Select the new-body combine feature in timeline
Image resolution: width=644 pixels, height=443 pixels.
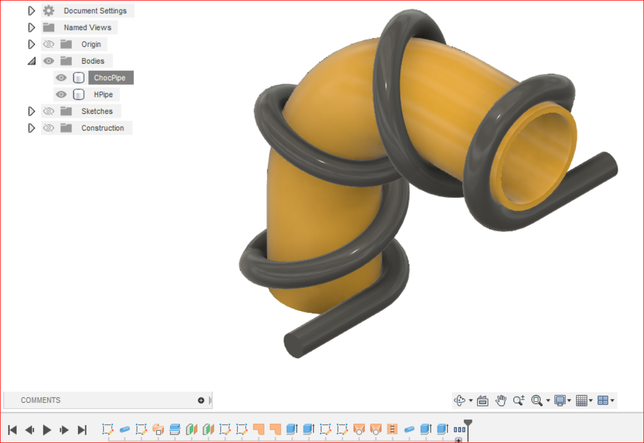point(158,430)
